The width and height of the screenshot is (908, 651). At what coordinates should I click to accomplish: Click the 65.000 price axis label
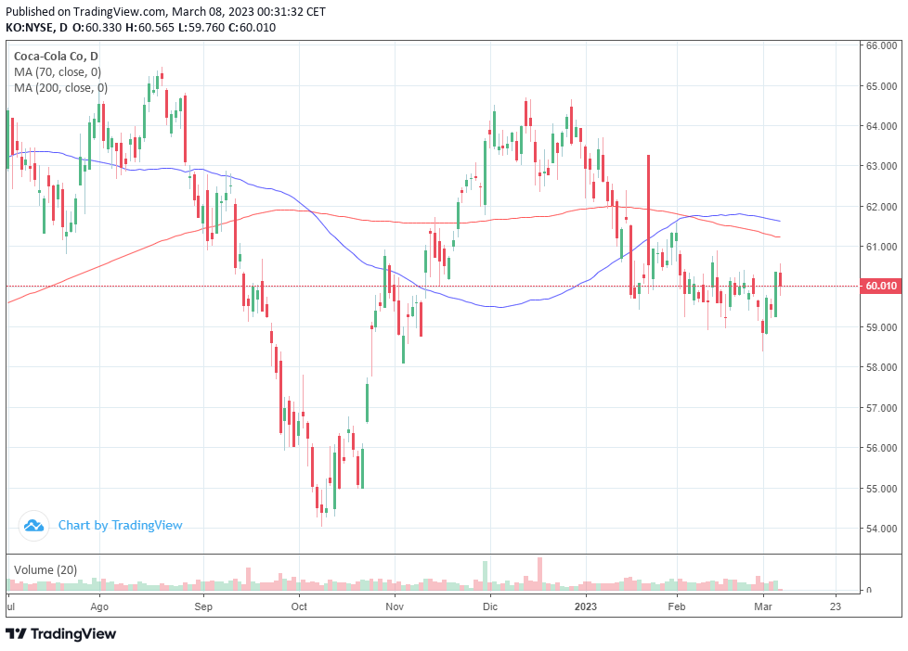(x=881, y=86)
